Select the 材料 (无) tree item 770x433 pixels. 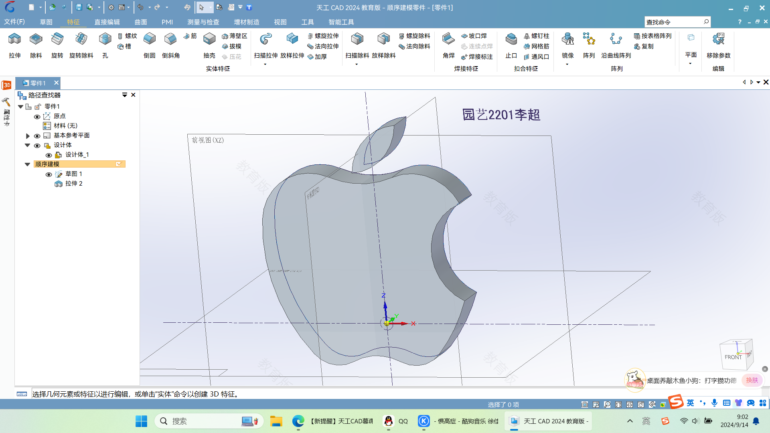[x=61, y=126]
